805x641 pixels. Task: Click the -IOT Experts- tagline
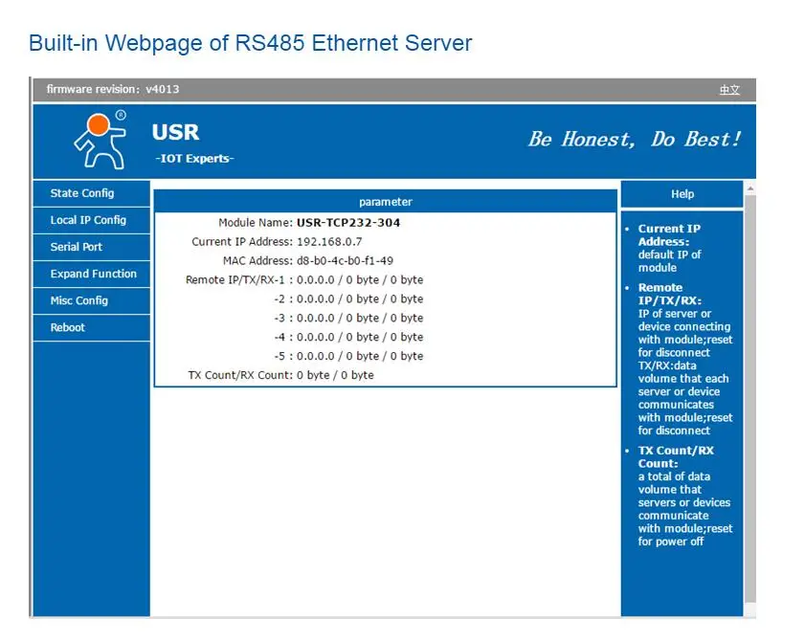coord(194,159)
